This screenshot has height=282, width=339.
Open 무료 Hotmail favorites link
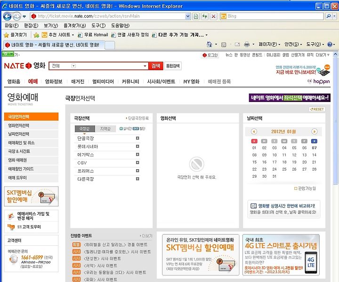click(93, 35)
